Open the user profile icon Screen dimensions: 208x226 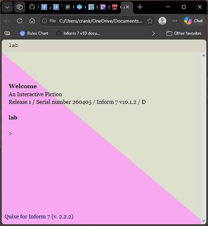162,21
